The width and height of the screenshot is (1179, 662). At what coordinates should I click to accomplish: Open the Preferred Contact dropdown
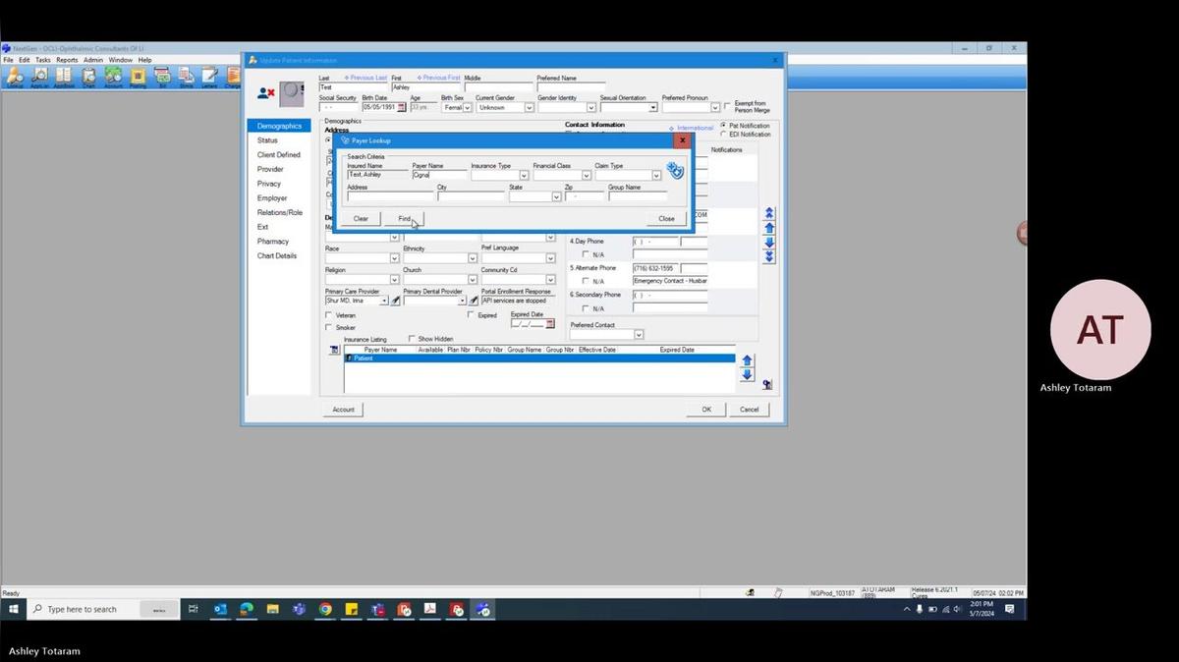coord(639,334)
